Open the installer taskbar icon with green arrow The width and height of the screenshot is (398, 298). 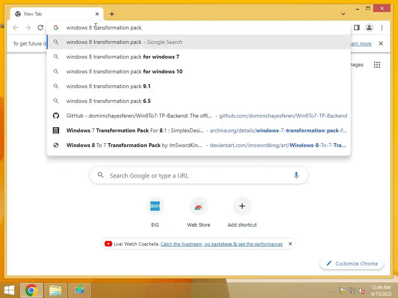click(x=80, y=290)
